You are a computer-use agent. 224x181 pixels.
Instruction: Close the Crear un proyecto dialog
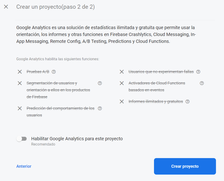(6, 7)
